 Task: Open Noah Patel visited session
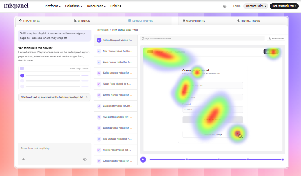[116, 84]
